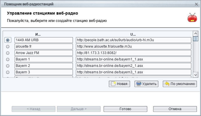Edit the 81.173.3.133:8082 URL field

(x=134, y=53)
